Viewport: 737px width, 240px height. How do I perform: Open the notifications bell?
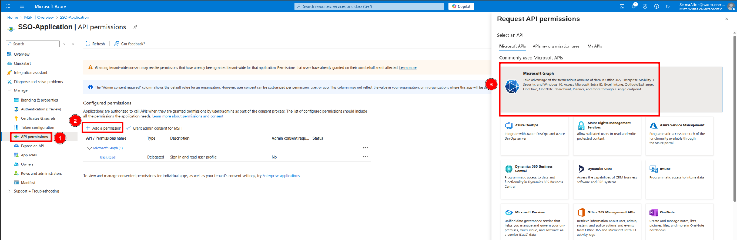click(634, 6)
